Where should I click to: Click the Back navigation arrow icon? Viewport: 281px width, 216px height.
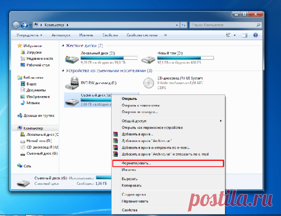[x=16, y=25]
